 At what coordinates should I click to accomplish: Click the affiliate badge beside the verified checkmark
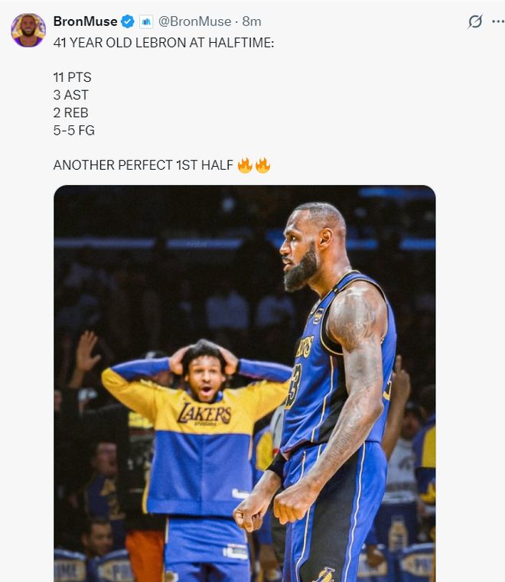click(x=146, y=21)
